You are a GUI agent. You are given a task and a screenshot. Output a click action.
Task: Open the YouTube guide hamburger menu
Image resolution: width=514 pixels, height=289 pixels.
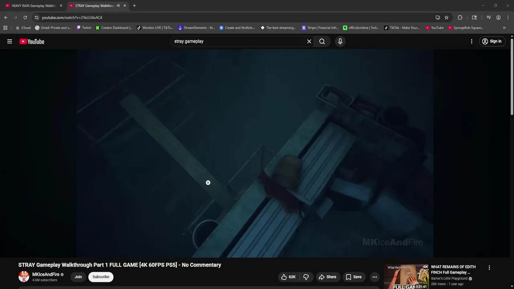(x=10, y=41)
